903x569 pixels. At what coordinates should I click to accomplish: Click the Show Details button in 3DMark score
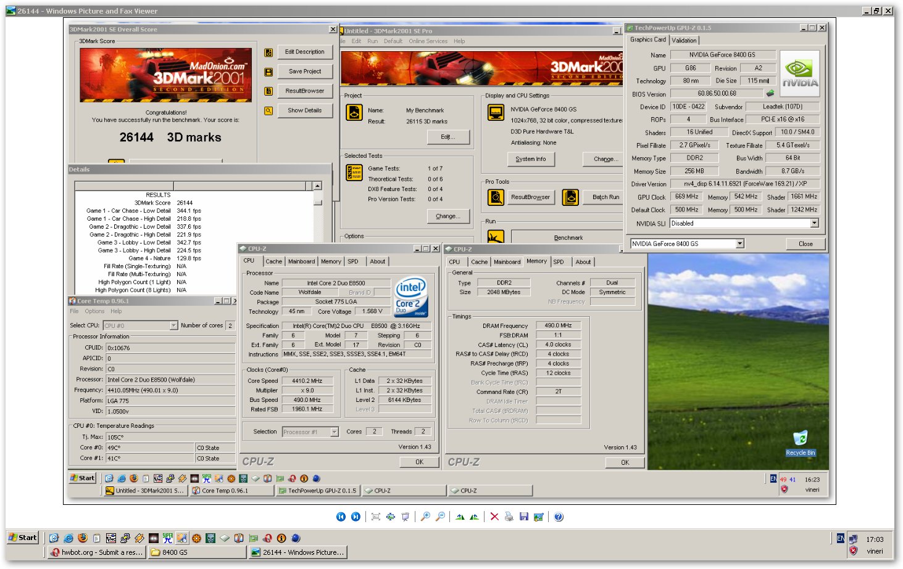(x=305, y=110)
